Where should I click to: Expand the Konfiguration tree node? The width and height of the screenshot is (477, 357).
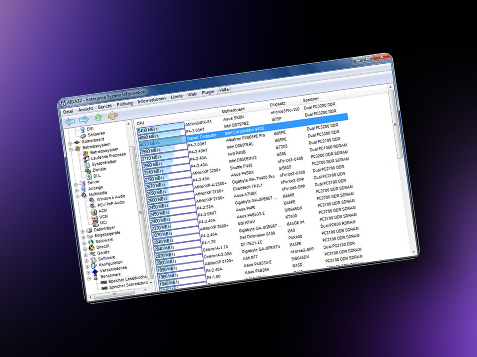tap(87, 267)
